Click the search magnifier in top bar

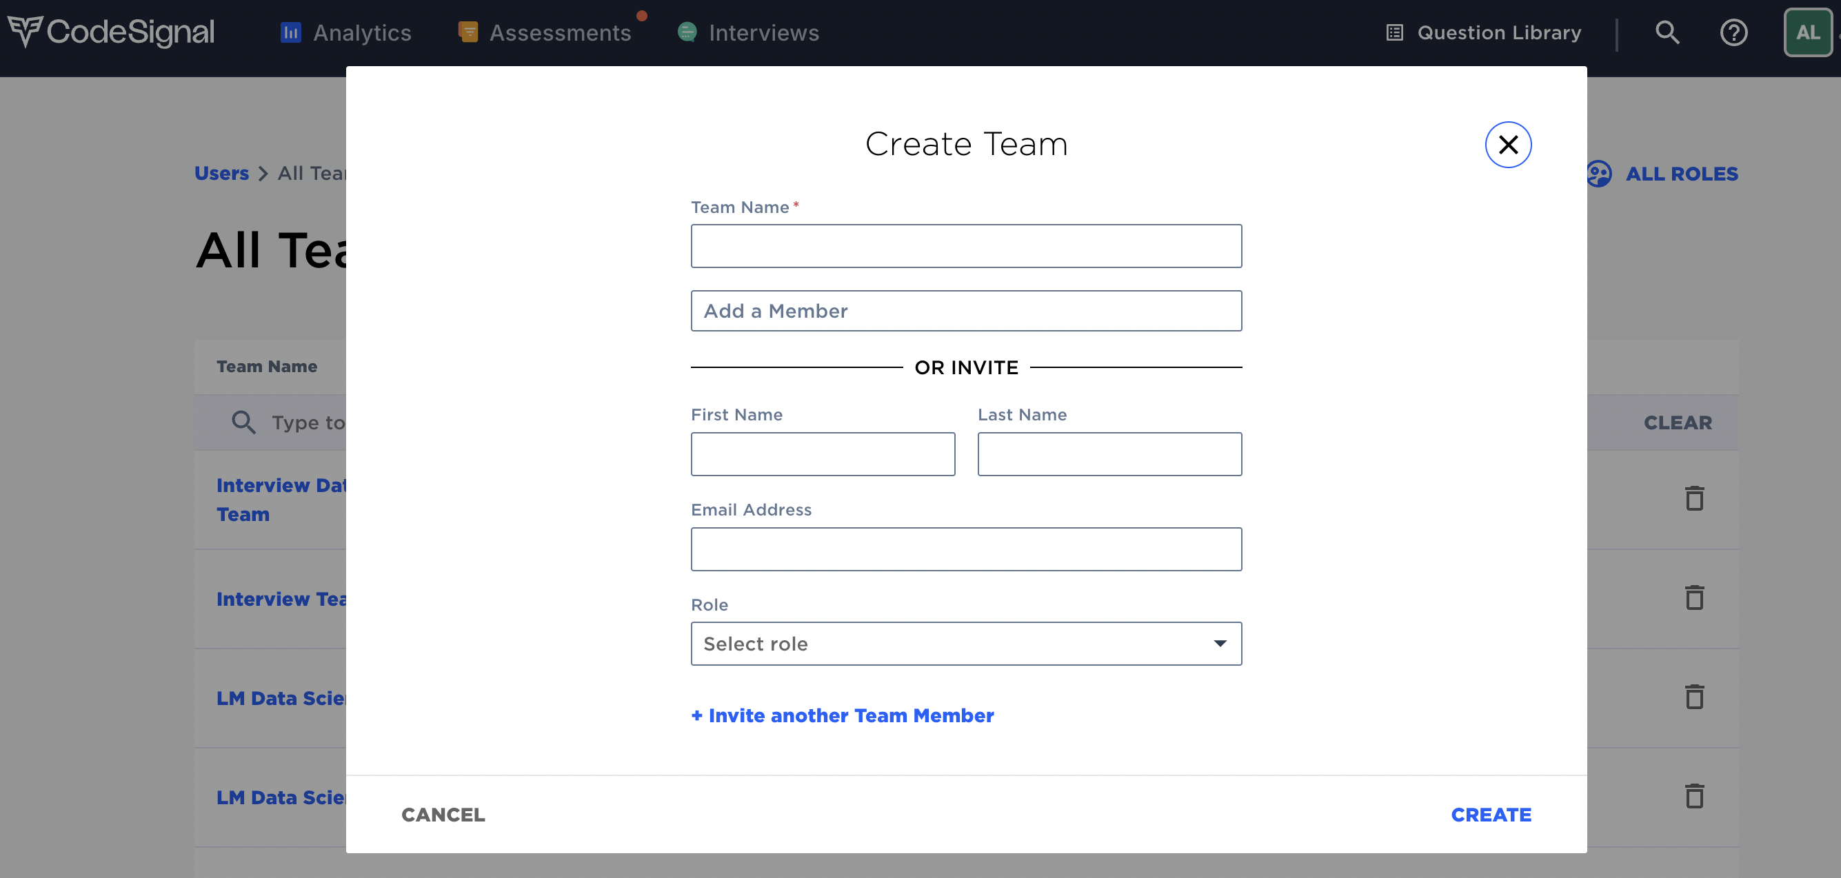pos(1667,32)
